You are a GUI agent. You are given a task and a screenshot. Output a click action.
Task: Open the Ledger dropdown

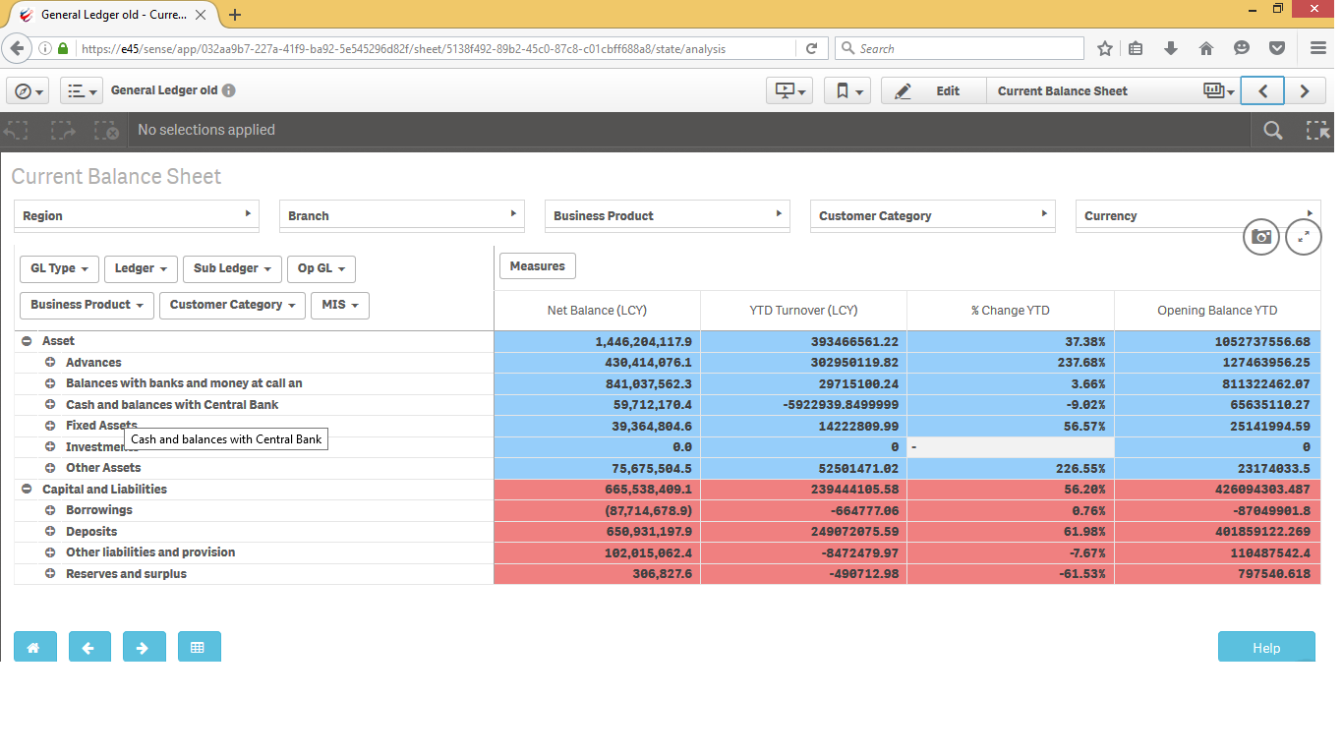point(140,268)
